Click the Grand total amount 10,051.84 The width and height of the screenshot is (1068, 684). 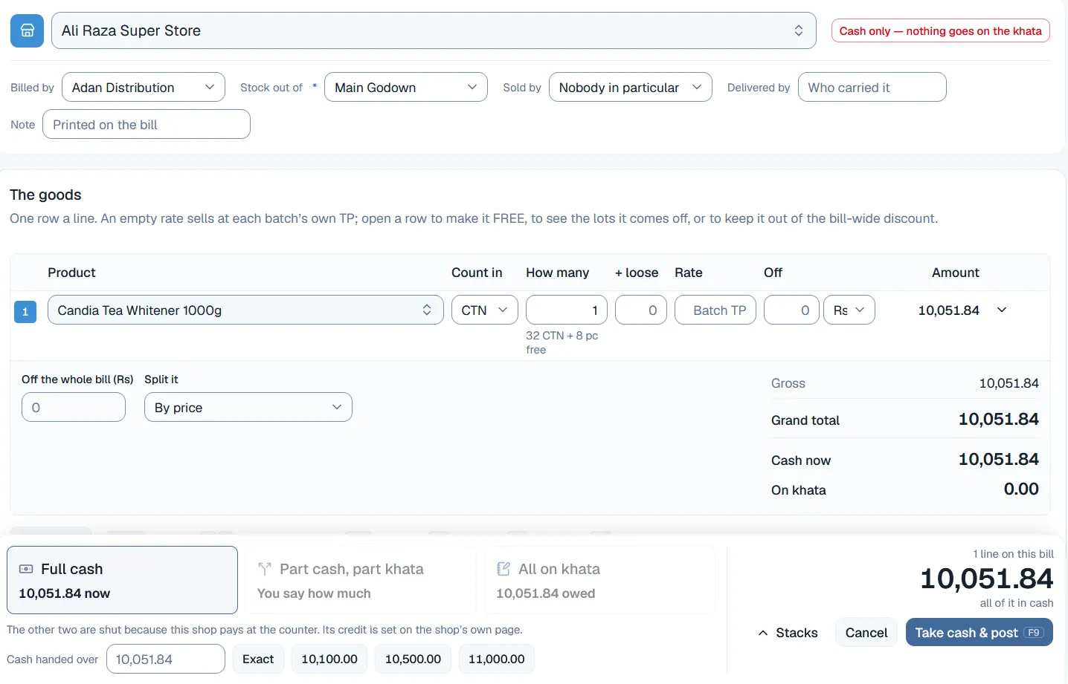[x=998, y=419]
